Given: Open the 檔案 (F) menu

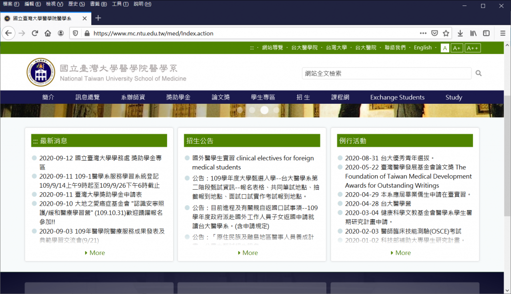Looking at the screenshot, I should (x=11, y=4).
